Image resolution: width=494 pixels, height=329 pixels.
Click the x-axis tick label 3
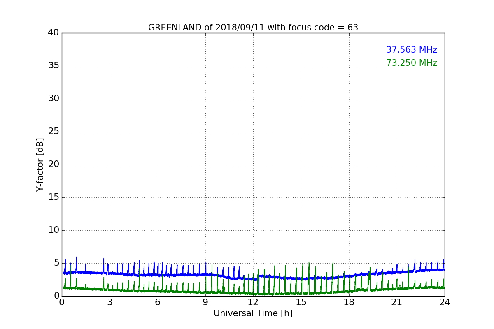(110, 302)
